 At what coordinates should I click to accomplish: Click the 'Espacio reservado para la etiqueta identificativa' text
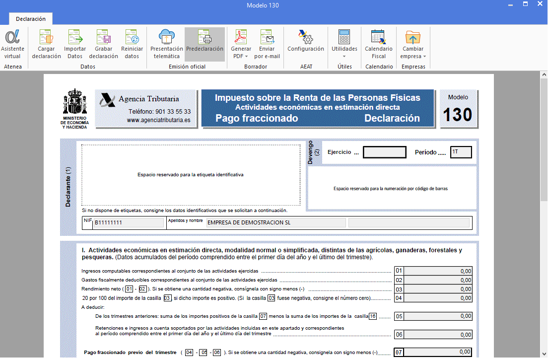[x=191, y=175]
